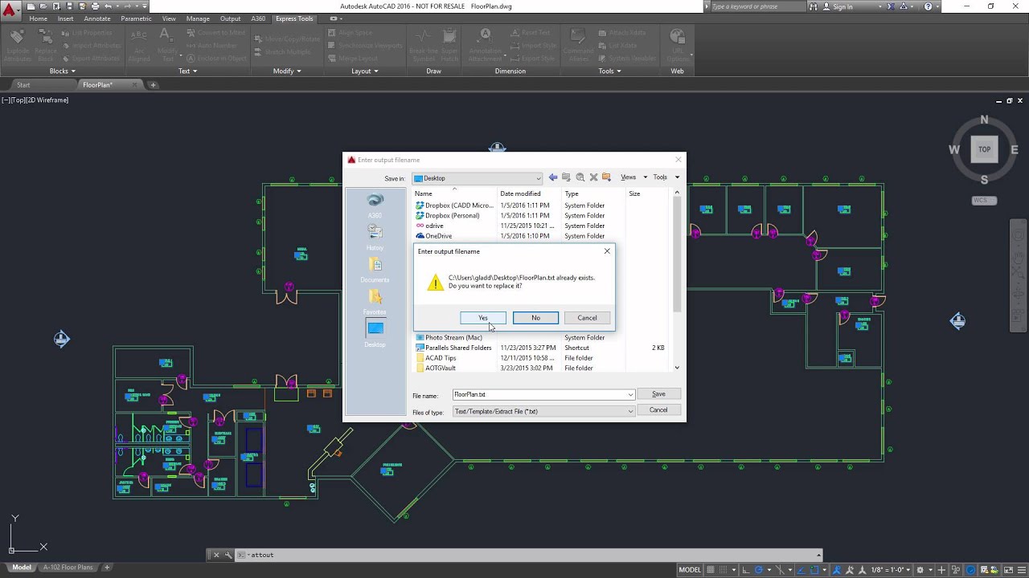Click Yes to replace FloorPlan.txt
Image resolution: width=1029 pixels, height=578 pixels.
[x=483, y=318]
